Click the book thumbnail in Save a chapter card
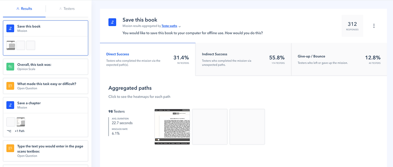This screenshot has height=167, width=393. 21,122
